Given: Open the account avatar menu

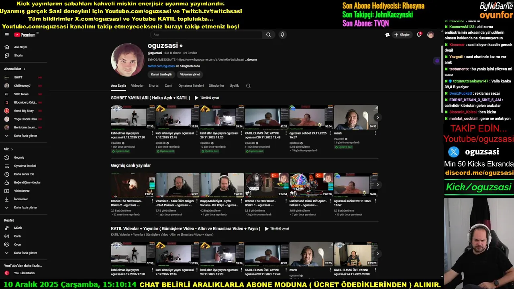Looking at the screenshot, I should pos(430,35).
